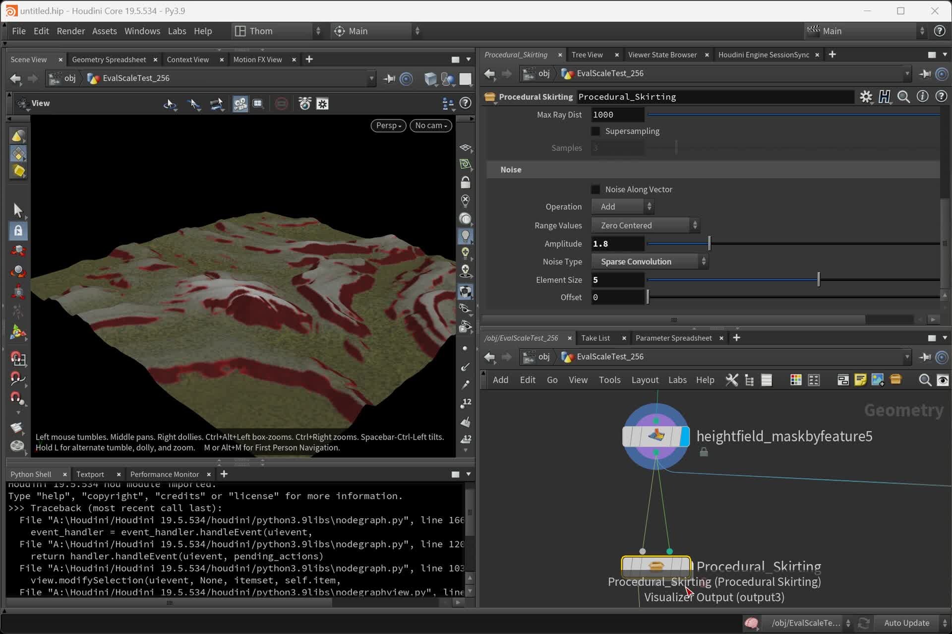Click the sticky note icon in network toolbar
The image size is (952, 634).
(x=860, y=380)
